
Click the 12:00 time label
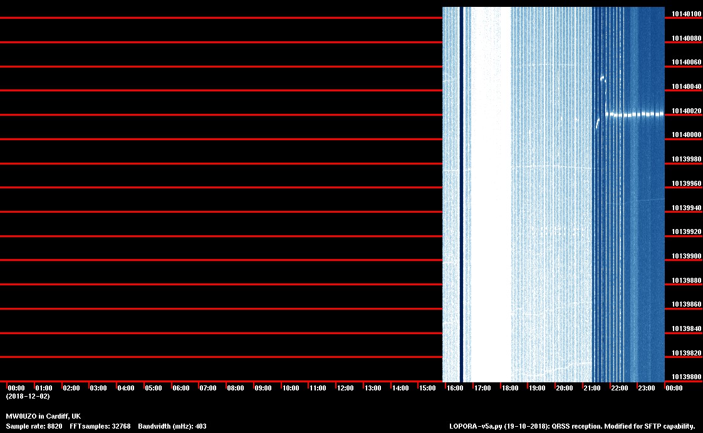click(x=345, y=389)
